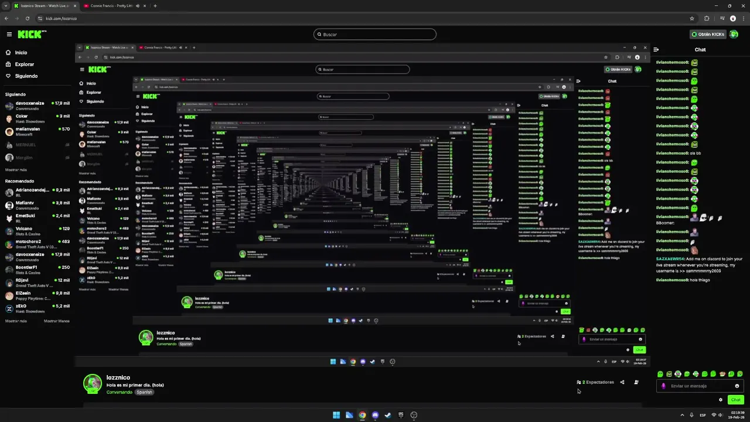Screen dimensions: 750x422
Task: View the 2 Espectadores viewer count
Action: coord(595,382)
